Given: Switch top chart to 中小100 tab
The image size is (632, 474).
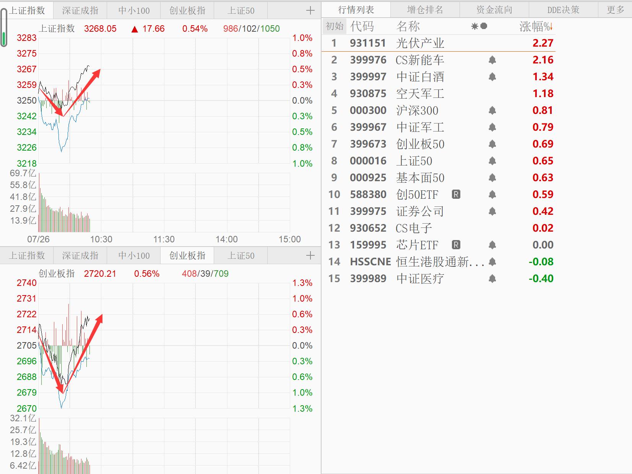Looking at the screenshot, I should tap(134, 11).
